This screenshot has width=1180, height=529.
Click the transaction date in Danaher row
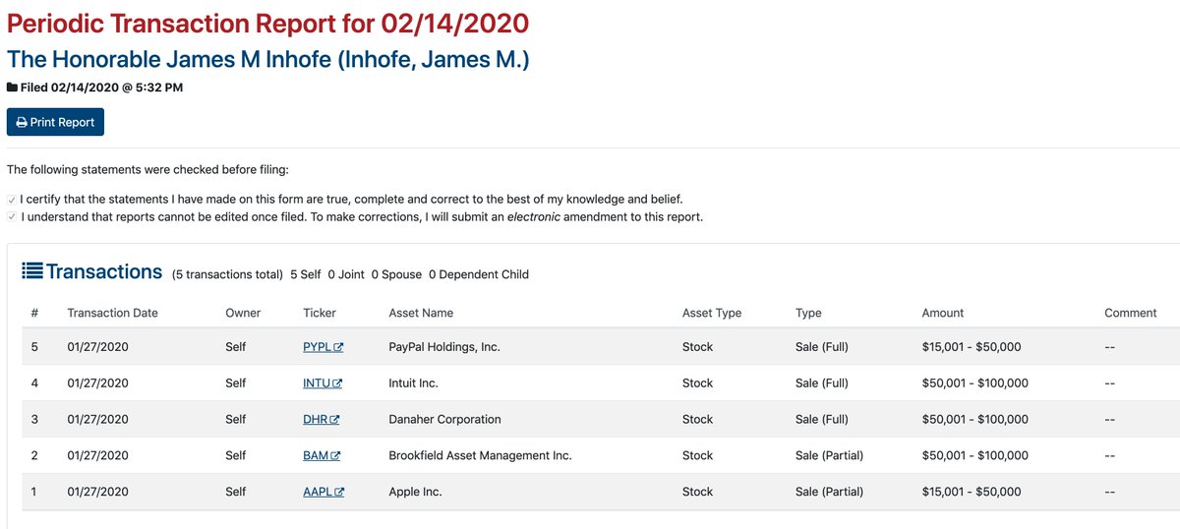(97, 419)
